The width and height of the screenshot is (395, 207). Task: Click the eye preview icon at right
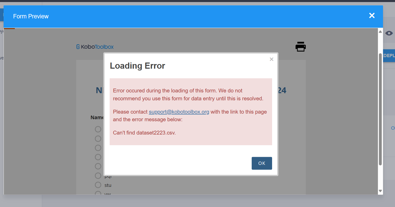coord(389,33)
